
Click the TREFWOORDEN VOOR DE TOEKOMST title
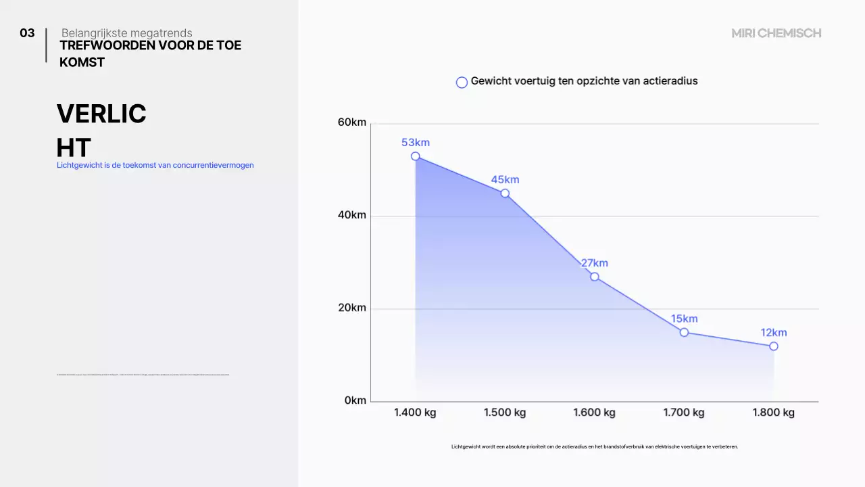pyautogui.click(x=150, y=53)
